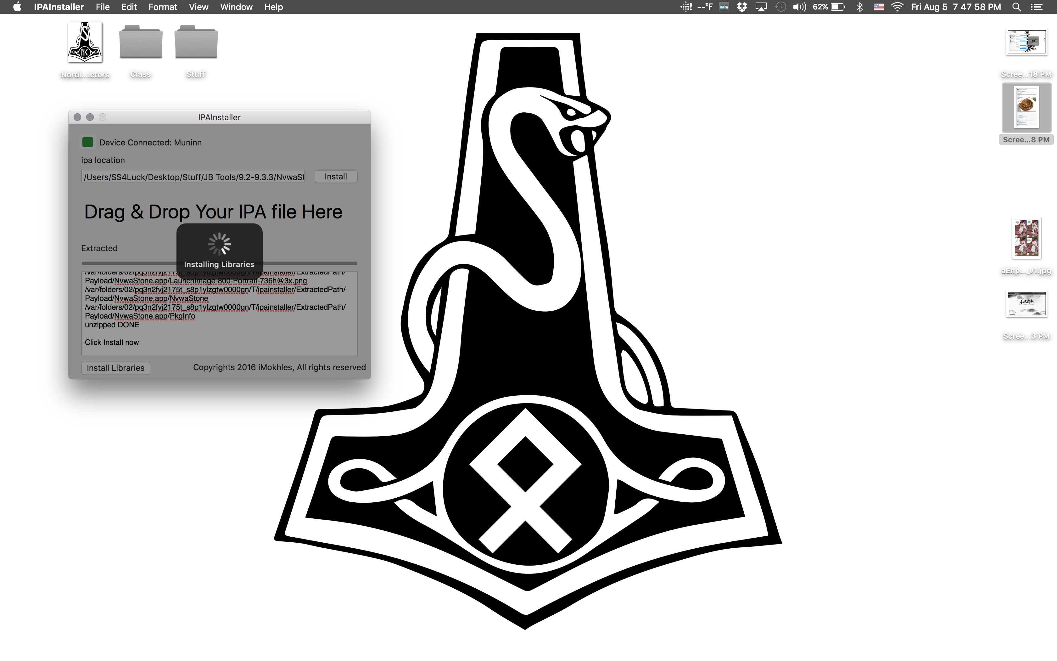Click the extracted files log text area

(219, 314)
